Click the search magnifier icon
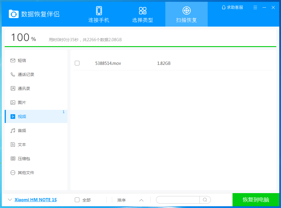 click(x=205, y=200)
